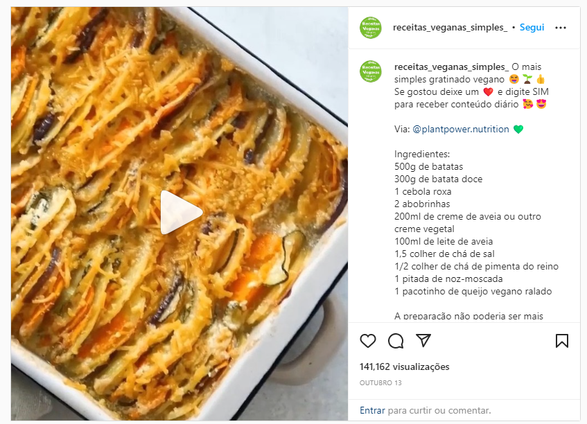Open the receitas_veganas_simples_ profile avatar in header

tap(370, 27)
